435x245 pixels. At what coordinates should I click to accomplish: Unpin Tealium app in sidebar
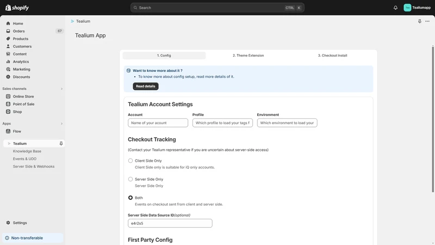coord(61,144)
